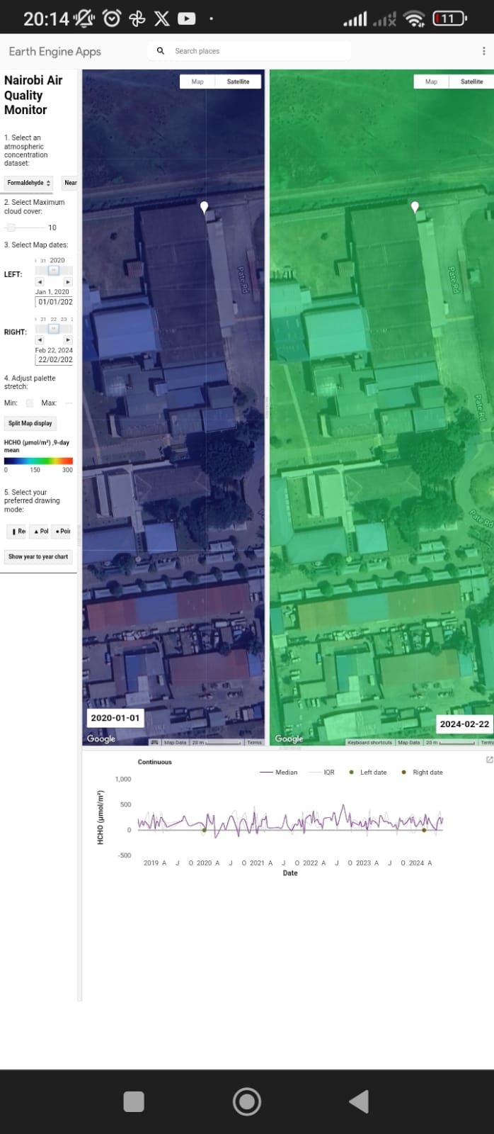Image resolution: width=494 pixels, height=1134 pixels.
Task: Click the RIGHT date slider thumb
Action: coord(53,328)
